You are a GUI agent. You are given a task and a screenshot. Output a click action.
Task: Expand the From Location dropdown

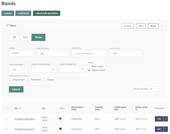(x=53, y=53)
